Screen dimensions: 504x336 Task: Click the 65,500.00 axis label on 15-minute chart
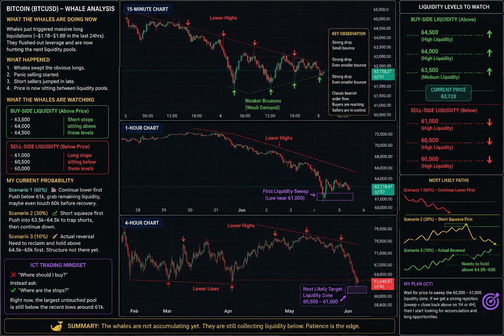383,9
